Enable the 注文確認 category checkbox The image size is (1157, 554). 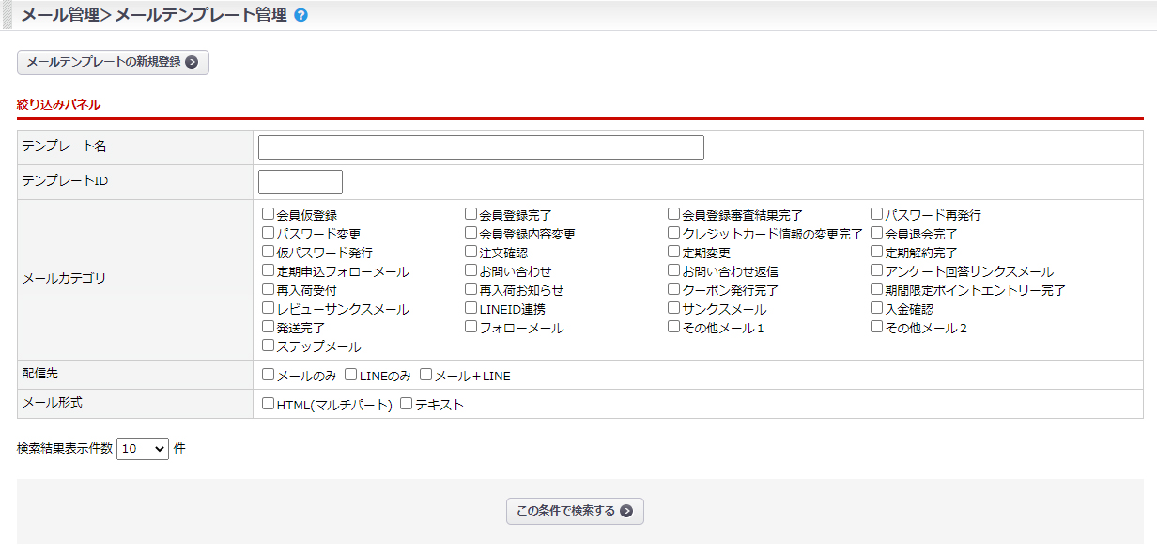point(471,252)
